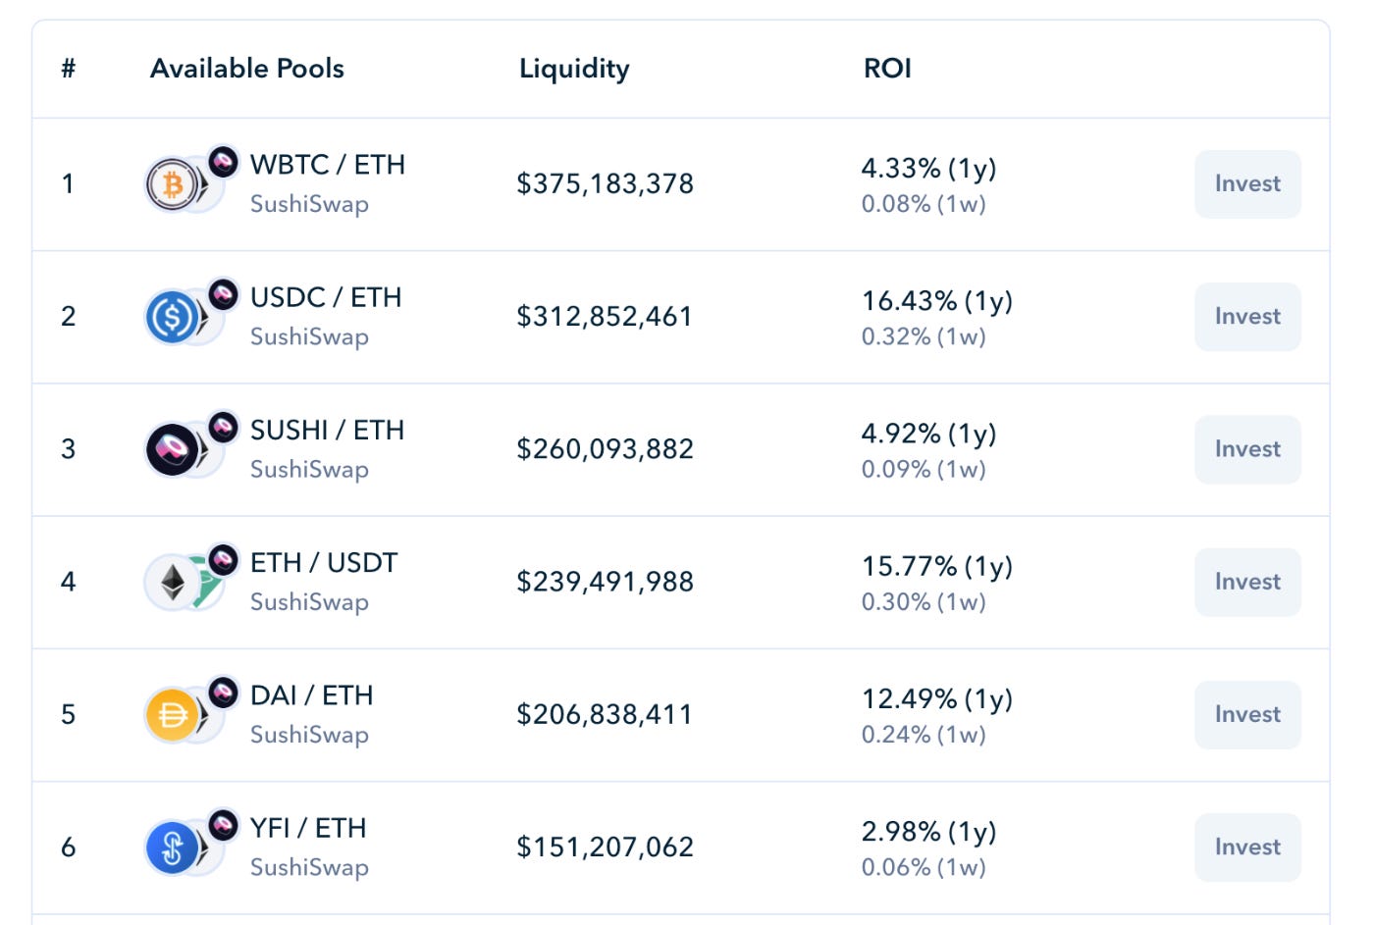
Task: Click Invest for the WBTC / ETH pool
Action: [1246, 183]
